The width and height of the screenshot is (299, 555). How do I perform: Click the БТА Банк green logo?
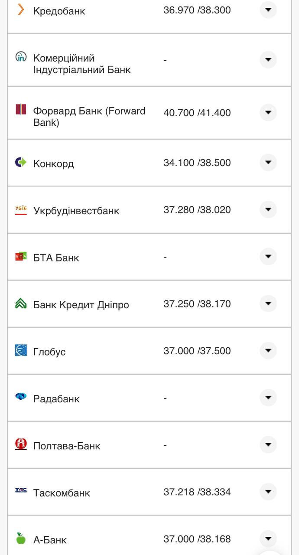tap(20, 257)
